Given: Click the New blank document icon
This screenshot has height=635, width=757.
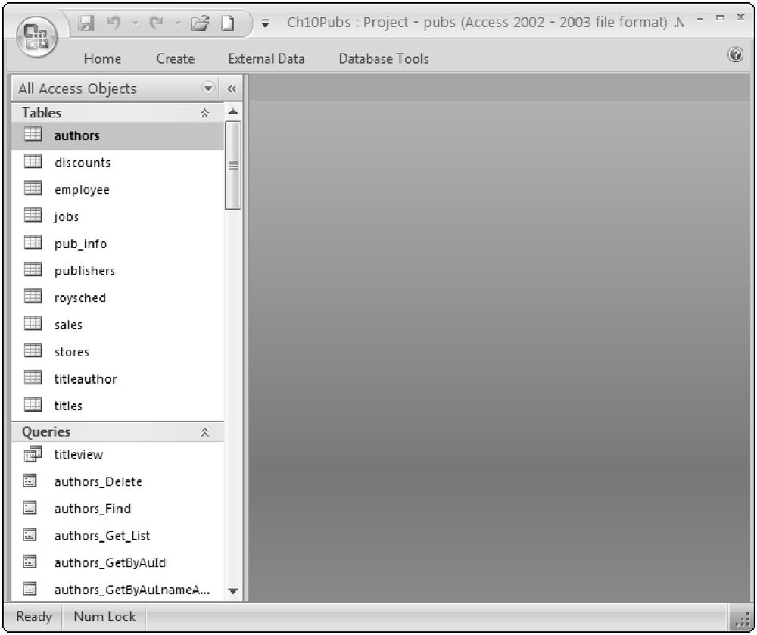Looking at the screenshot, I should coord(226,23).
